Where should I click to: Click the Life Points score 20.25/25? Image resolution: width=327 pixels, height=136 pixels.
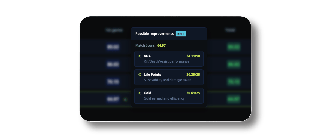point(193,75)
